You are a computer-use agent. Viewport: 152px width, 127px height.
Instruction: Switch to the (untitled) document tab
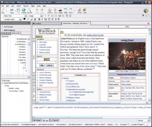pos(47,24)
